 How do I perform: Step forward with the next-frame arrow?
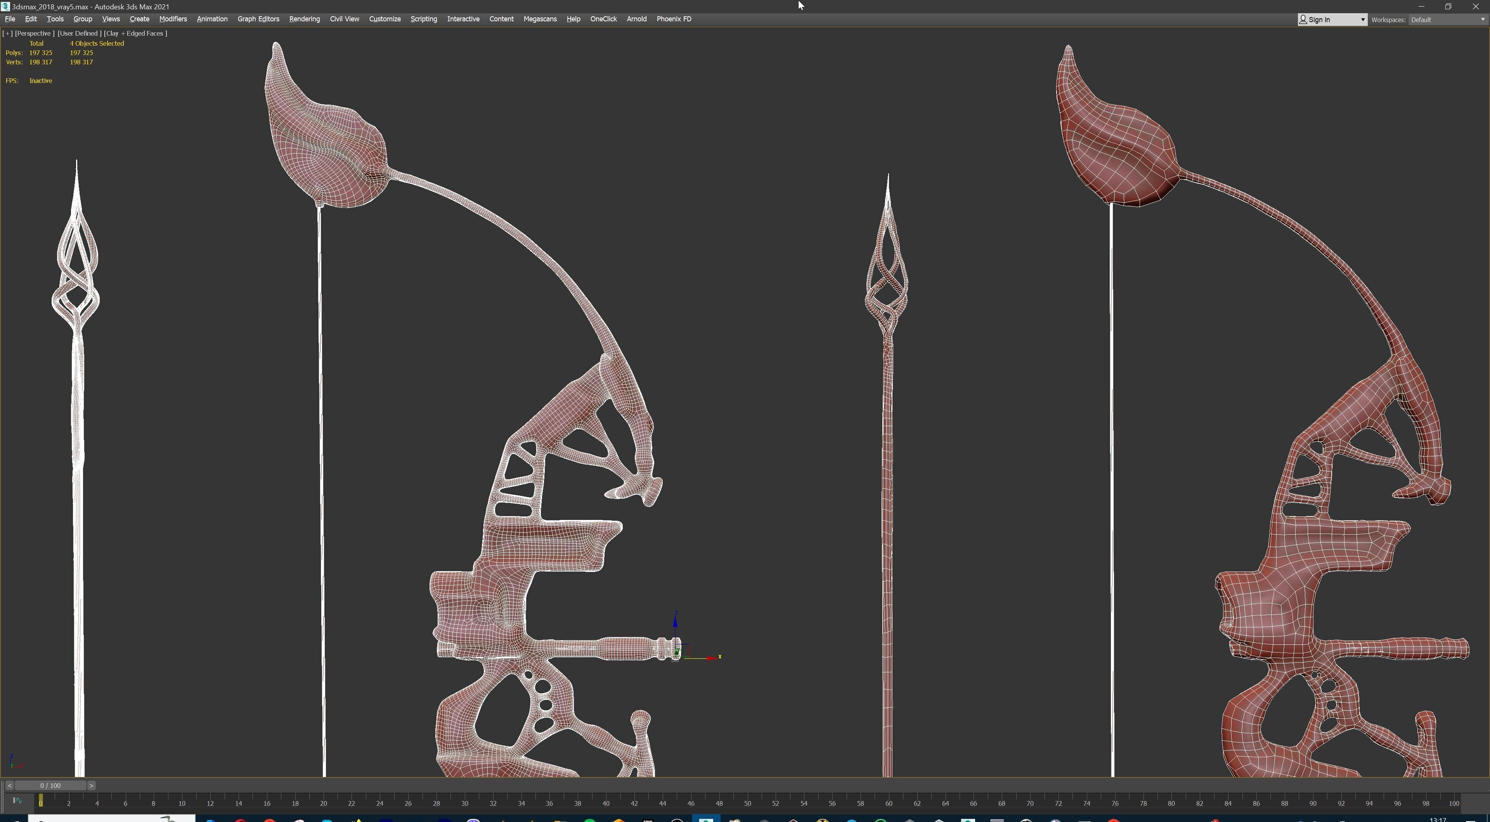point(92,786)
